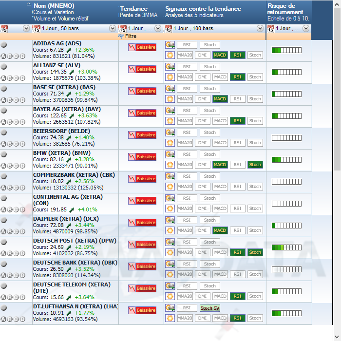
Task: Click the green Stoch signal in DEUTSCH POST row
Action: 255,252
